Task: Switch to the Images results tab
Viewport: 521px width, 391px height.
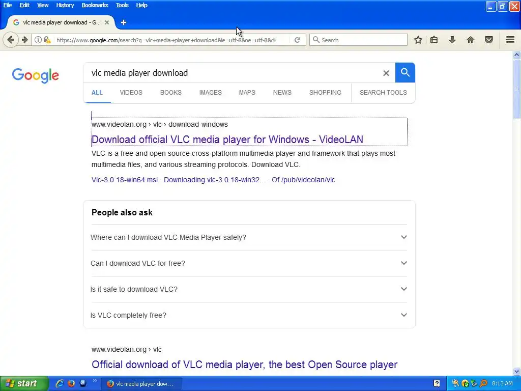Action: [210, 93]
